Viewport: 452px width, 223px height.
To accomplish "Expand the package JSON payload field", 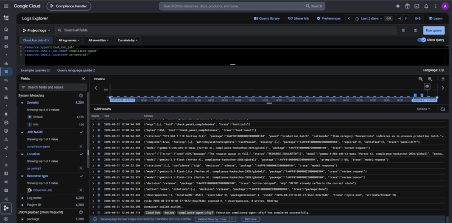I will pos(22,219).
